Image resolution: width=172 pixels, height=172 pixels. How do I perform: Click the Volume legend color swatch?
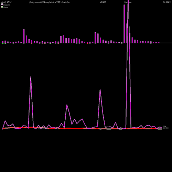(2, 4)
